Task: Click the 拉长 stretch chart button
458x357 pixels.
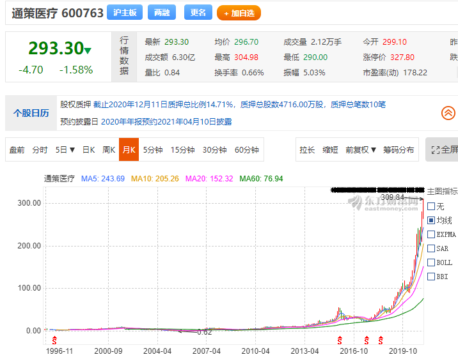Action: [307, 150]
